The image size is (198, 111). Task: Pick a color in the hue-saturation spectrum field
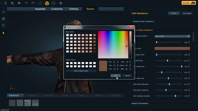coord(113,44)
